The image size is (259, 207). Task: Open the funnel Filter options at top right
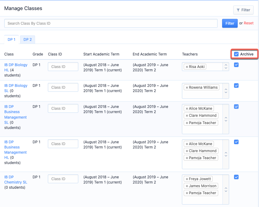[243, 10]
